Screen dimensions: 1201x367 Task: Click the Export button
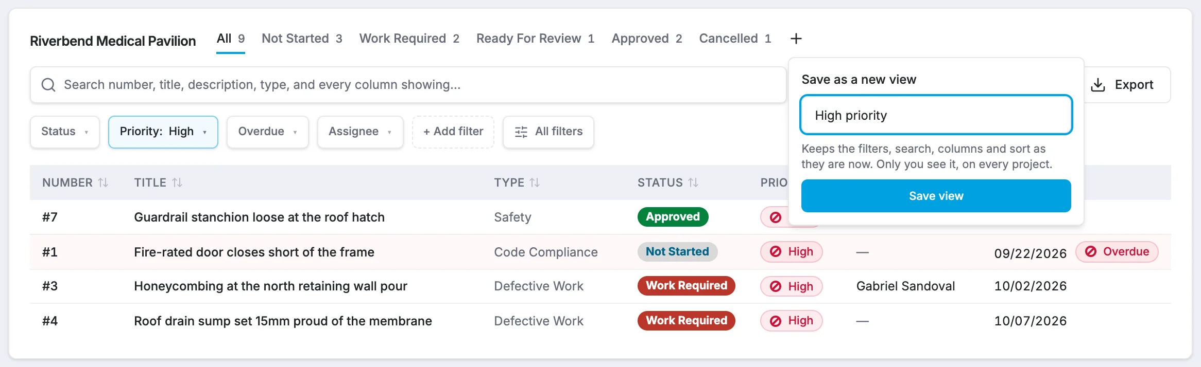(1127, 85)
